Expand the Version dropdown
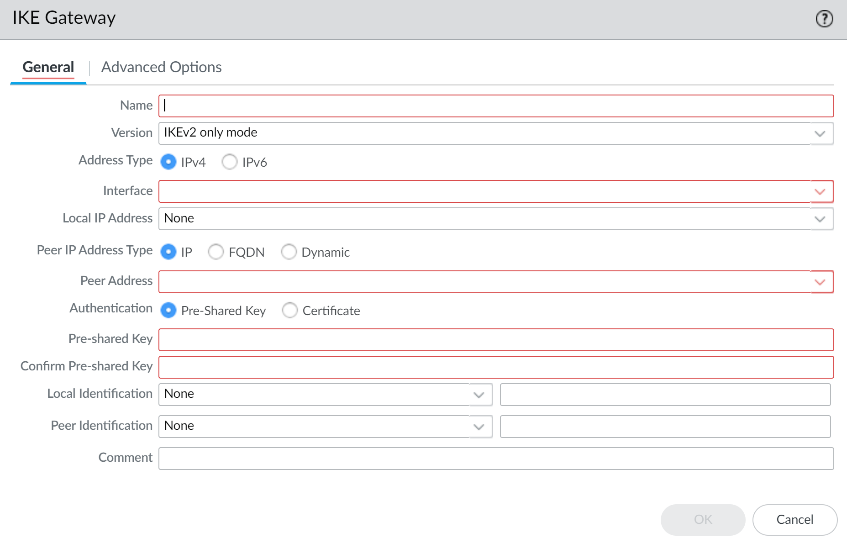Viewport: 847px width, 549px height. tap(820, 133)
